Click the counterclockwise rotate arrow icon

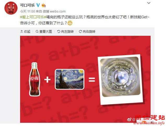click(58, 31)
